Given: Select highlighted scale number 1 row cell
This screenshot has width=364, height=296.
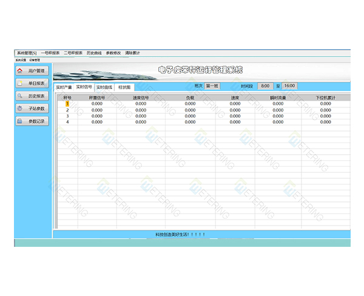Looking at the screenshot, I should pos(67,104).
